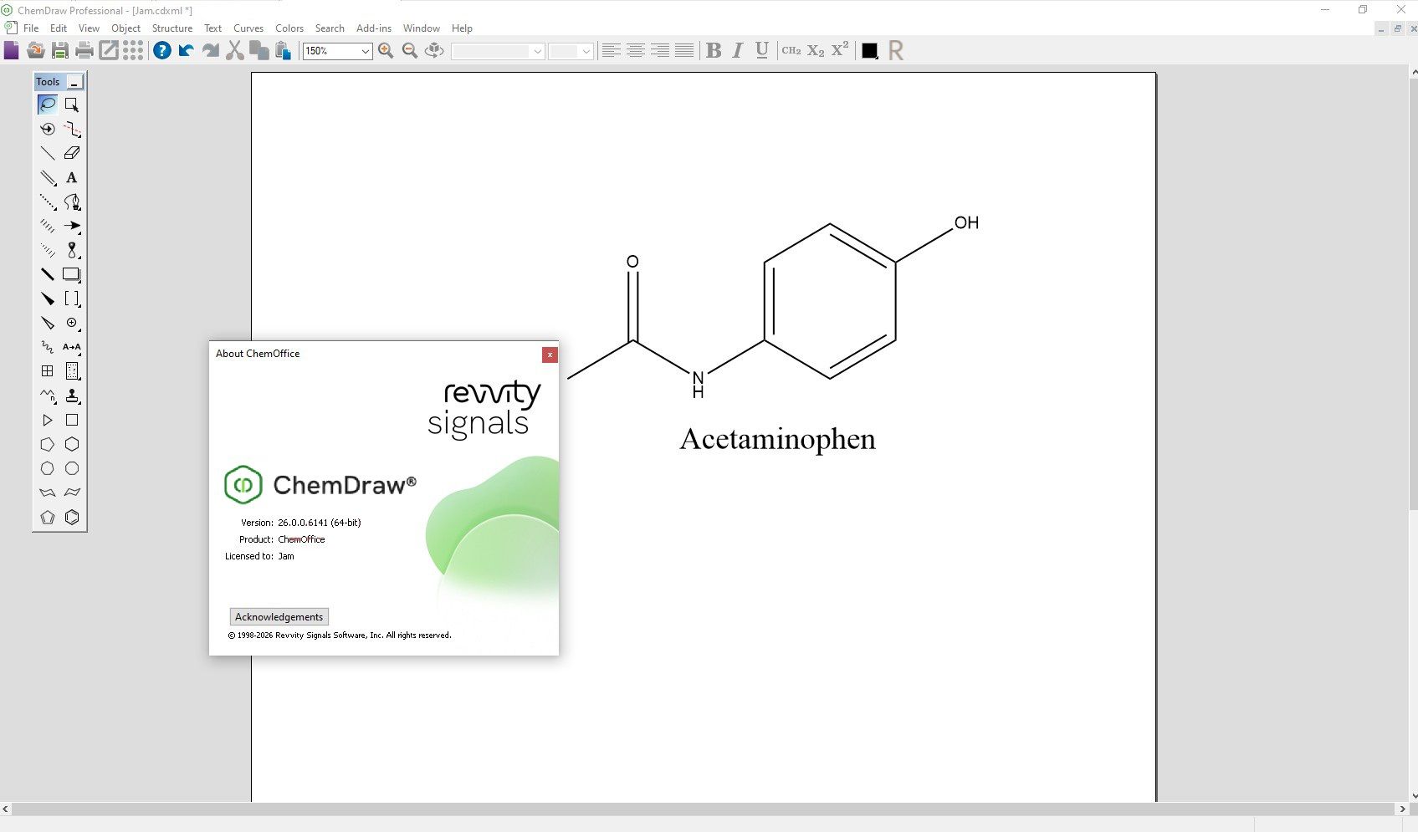Open the Help menu
Viewport: 1418px width, 832px height.
(x=462, y=28)
